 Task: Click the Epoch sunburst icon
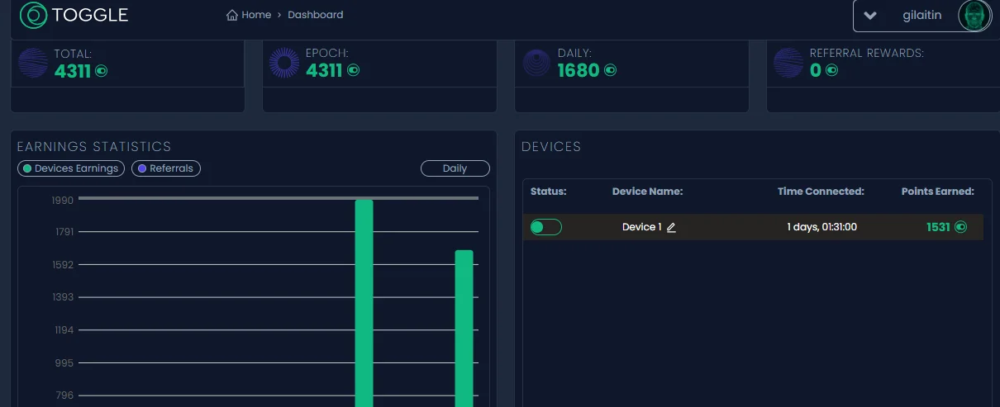click(x=285, y=63)
